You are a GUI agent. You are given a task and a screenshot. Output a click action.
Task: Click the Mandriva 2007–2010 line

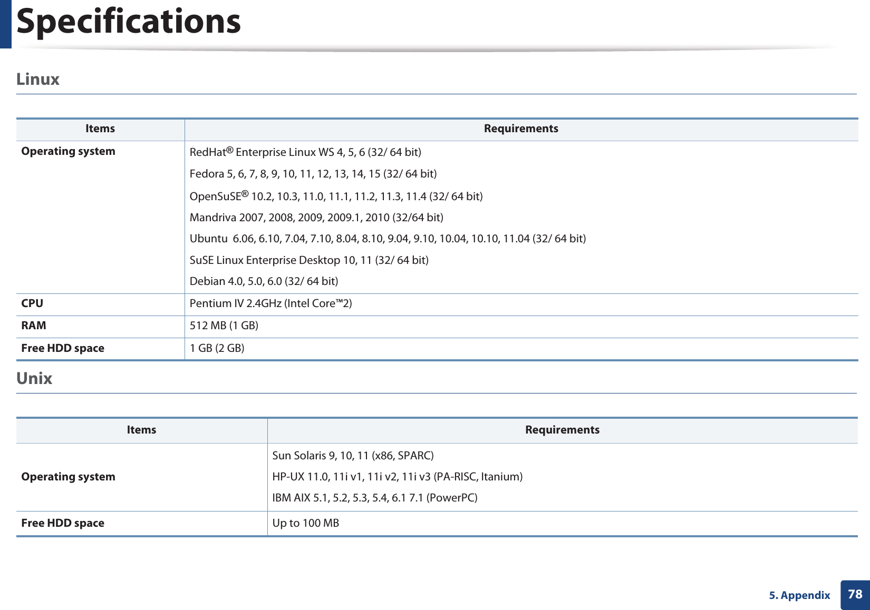(316, 218)
